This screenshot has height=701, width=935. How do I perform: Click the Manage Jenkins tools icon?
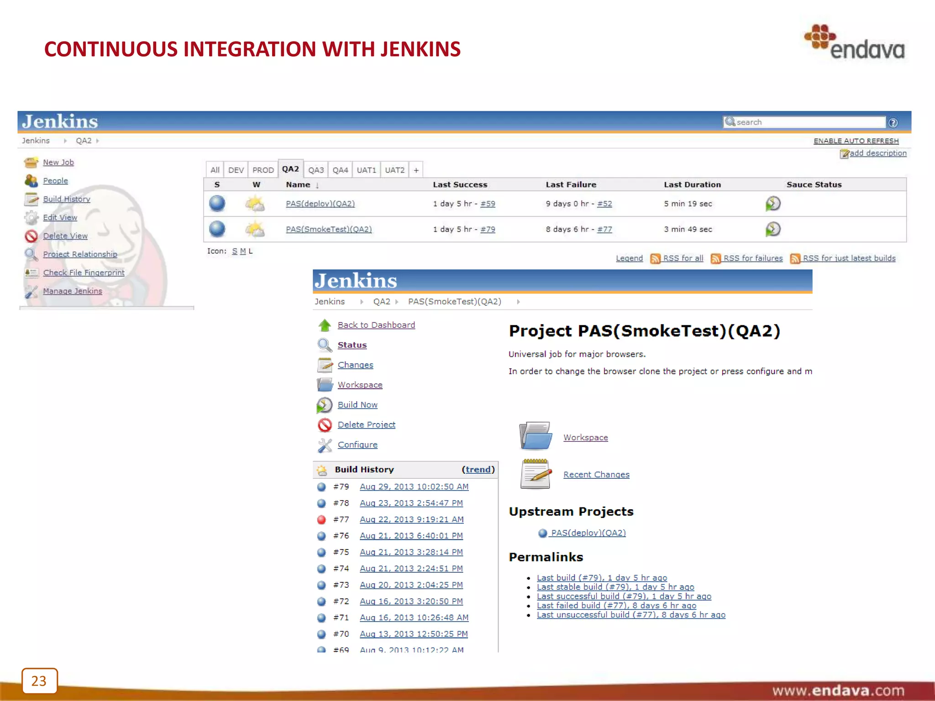pyautogui.click(x=31, y=291)
